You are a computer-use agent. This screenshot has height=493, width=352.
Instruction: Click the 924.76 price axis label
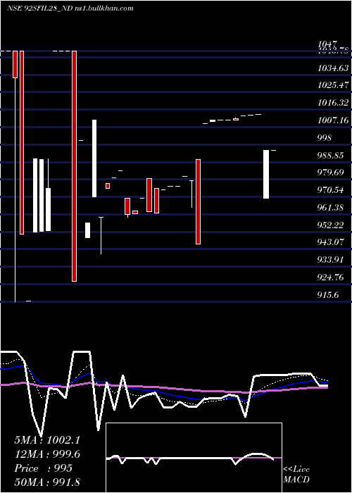330,277
